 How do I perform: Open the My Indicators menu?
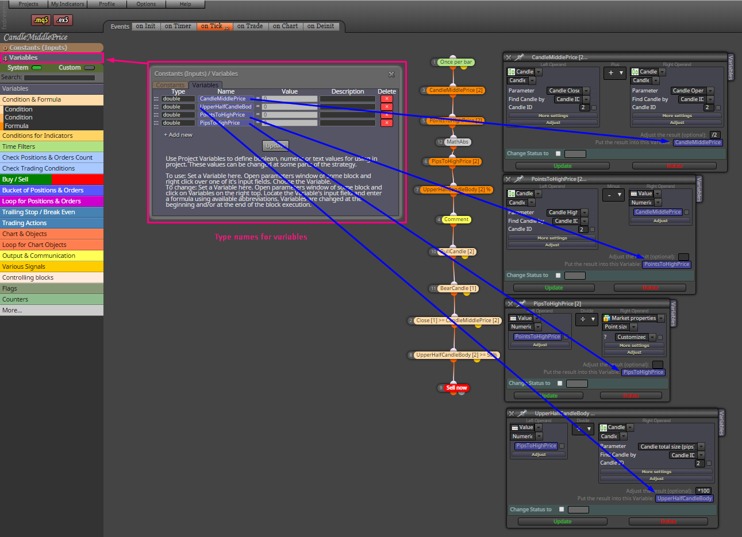67,4
